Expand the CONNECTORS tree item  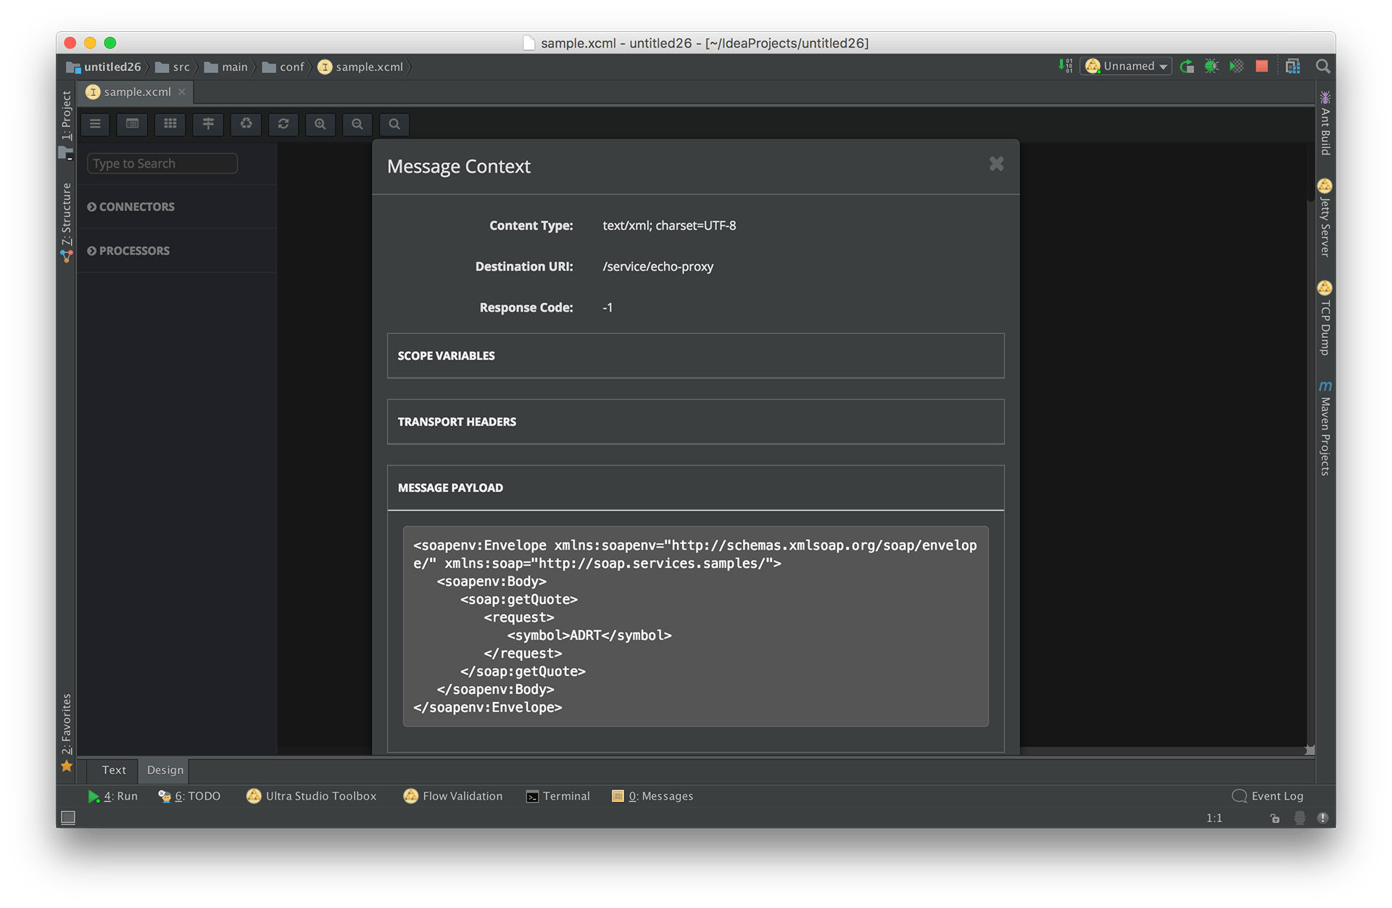[x=94, y=206]
